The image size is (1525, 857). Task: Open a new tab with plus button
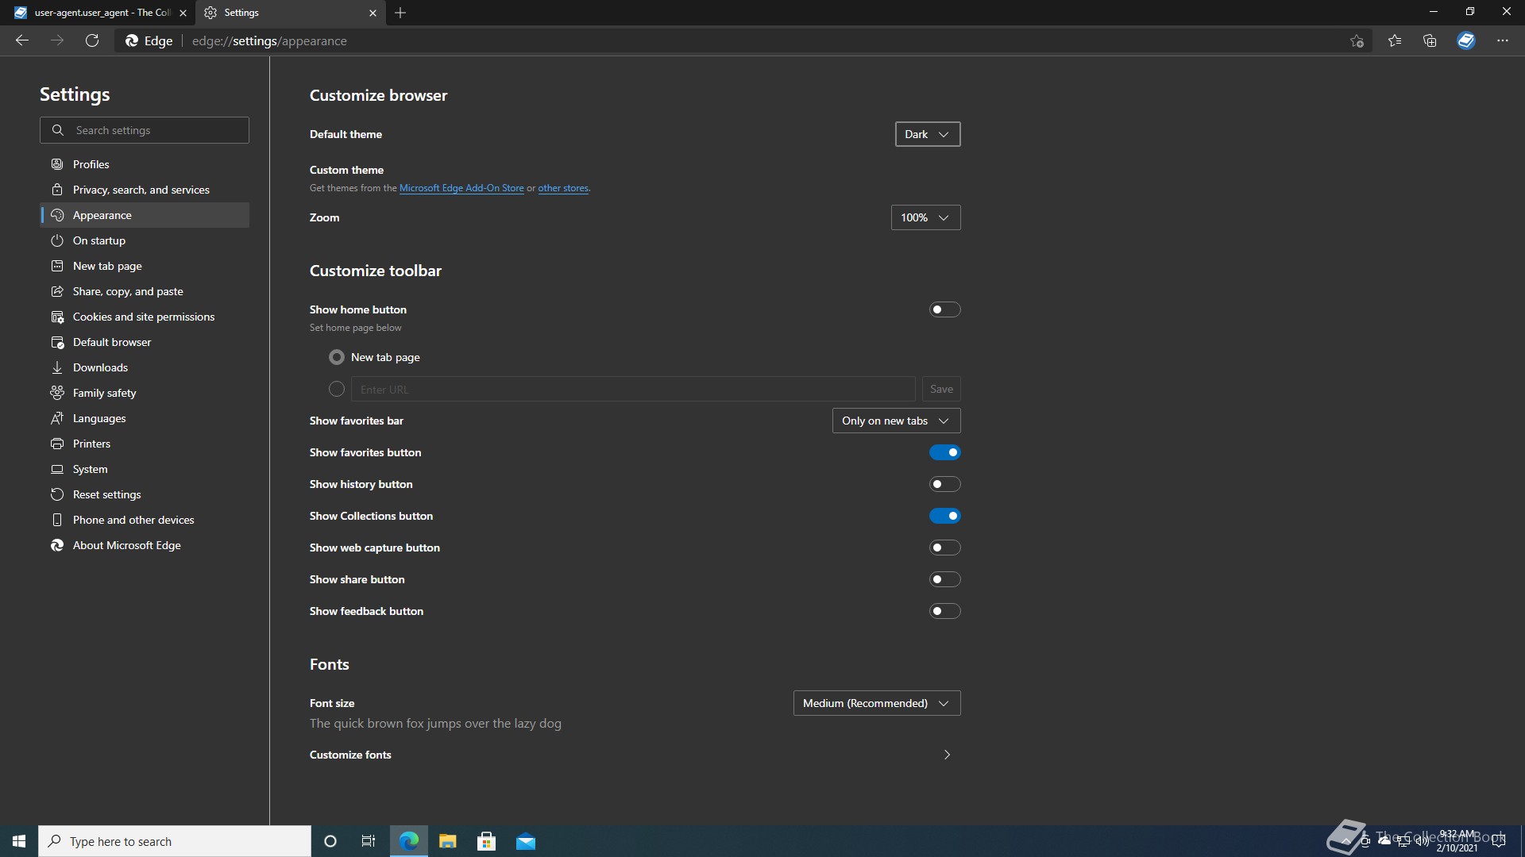click(x=400, y=13)
